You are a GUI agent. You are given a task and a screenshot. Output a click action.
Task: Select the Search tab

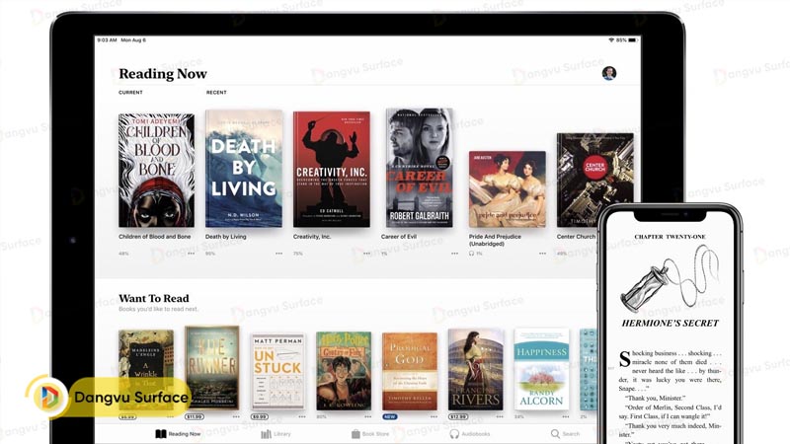[565, 434]
